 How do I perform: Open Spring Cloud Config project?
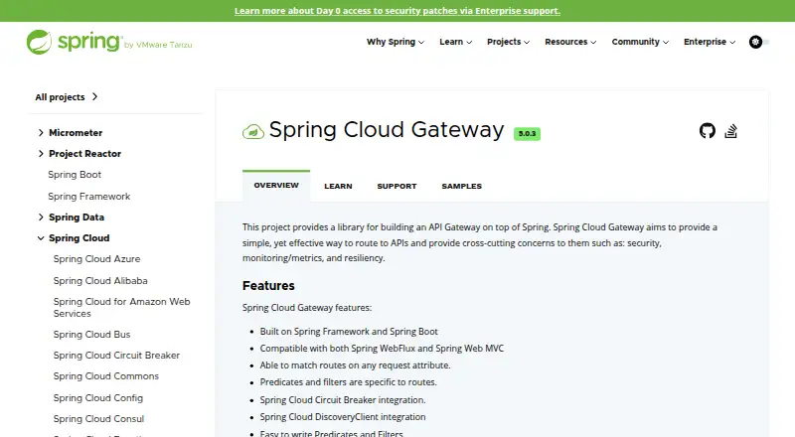[x=98, y=398]
